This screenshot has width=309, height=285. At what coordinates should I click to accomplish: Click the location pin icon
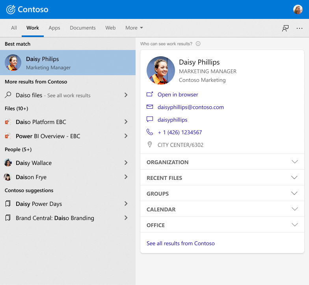(x=150, y=144)
